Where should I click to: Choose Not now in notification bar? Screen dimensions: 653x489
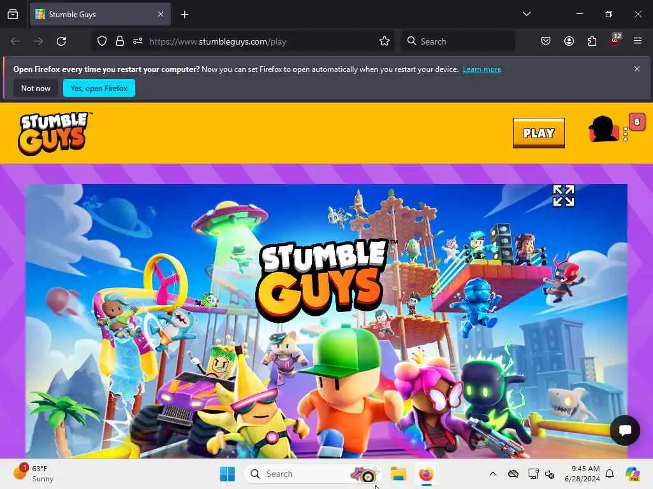tap(36, 88)
